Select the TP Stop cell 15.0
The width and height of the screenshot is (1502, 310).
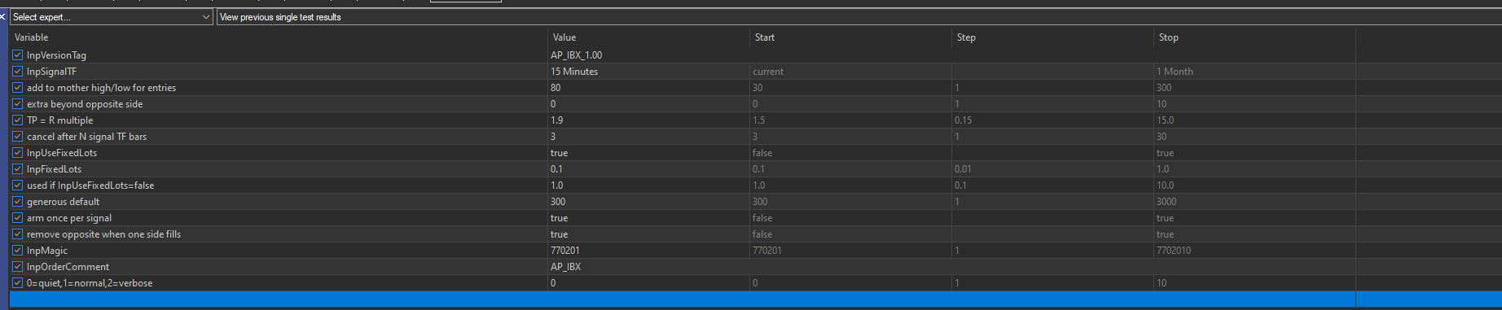coord(1255,120)
